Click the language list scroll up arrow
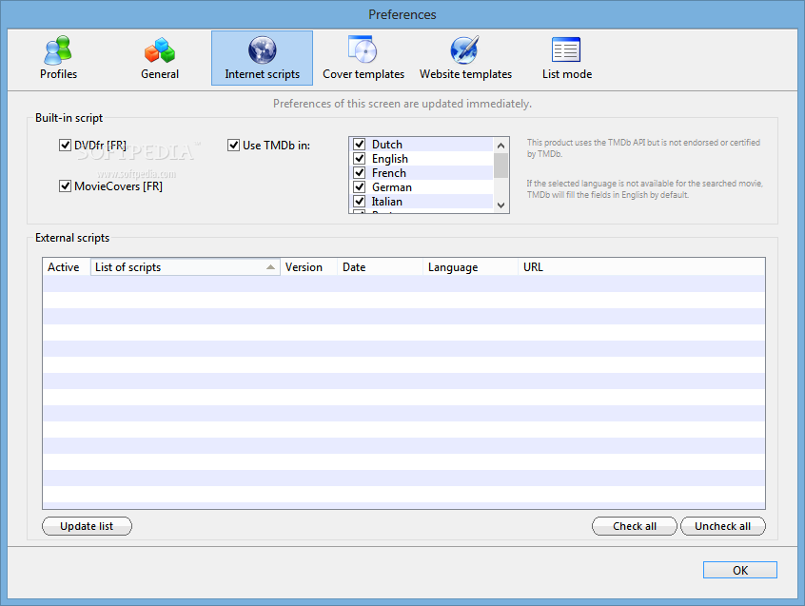 (x=501, y=146)
